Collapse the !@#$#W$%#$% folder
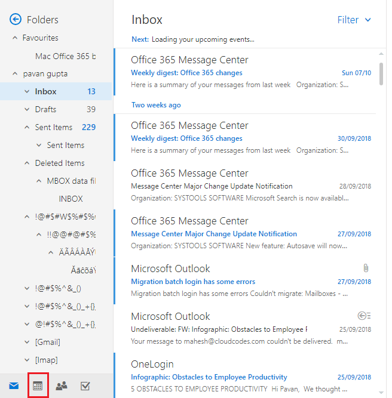 (x=27, y=217)
